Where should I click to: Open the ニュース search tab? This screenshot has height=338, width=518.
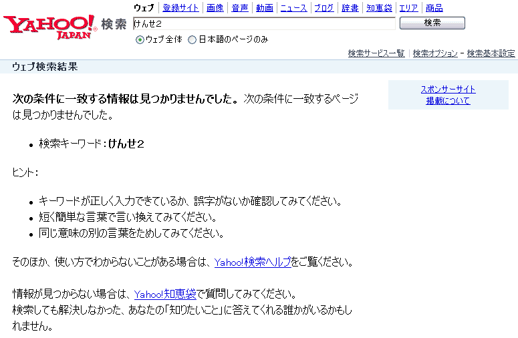pos(293,8)
